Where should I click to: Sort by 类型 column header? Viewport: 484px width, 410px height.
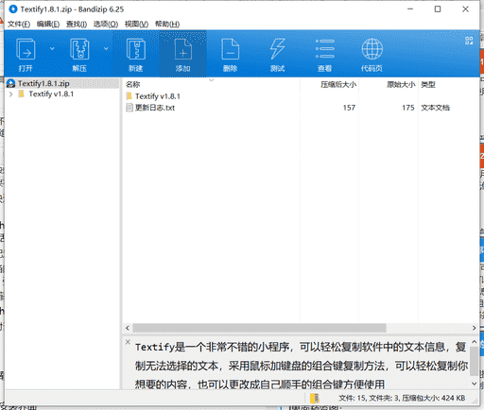click(428, 84)
